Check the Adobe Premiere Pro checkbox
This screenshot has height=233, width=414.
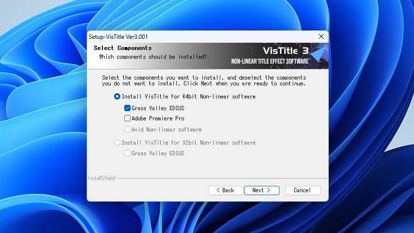tap(127, 118)
